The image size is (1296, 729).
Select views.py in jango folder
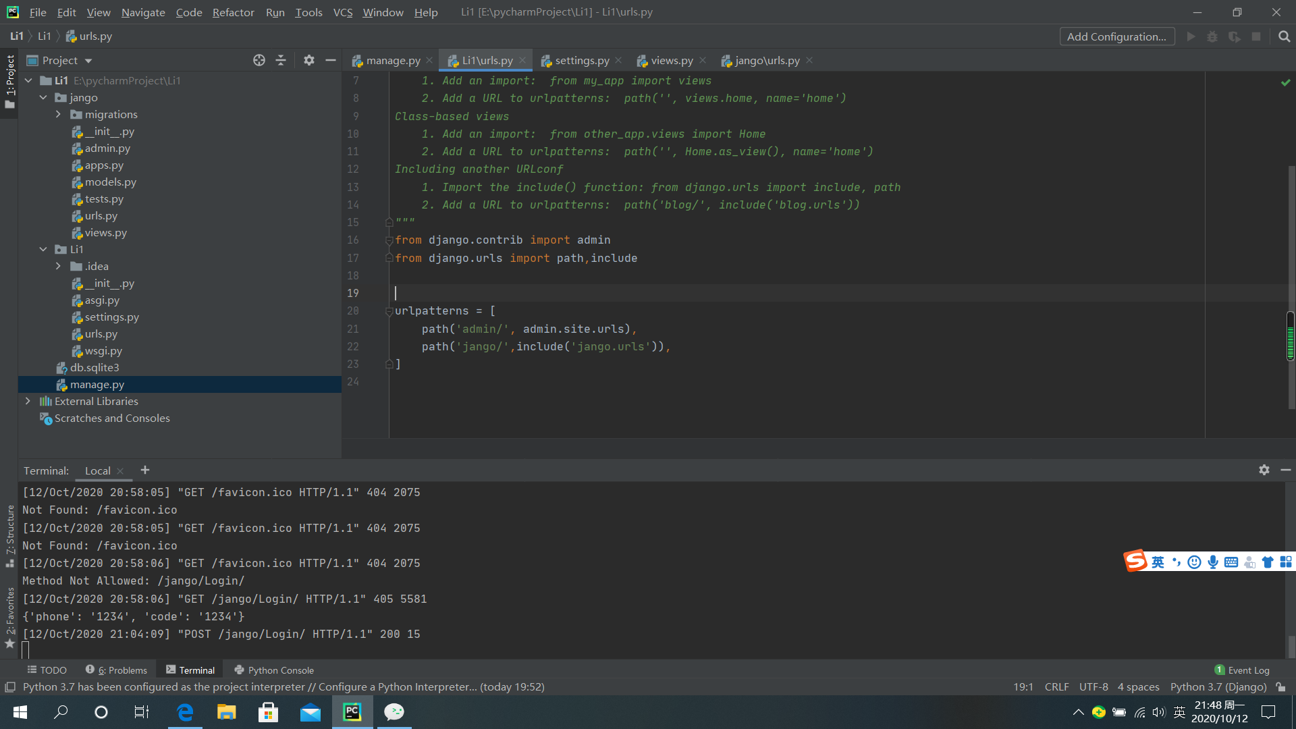pyautogui.click(x=105, y=232)
